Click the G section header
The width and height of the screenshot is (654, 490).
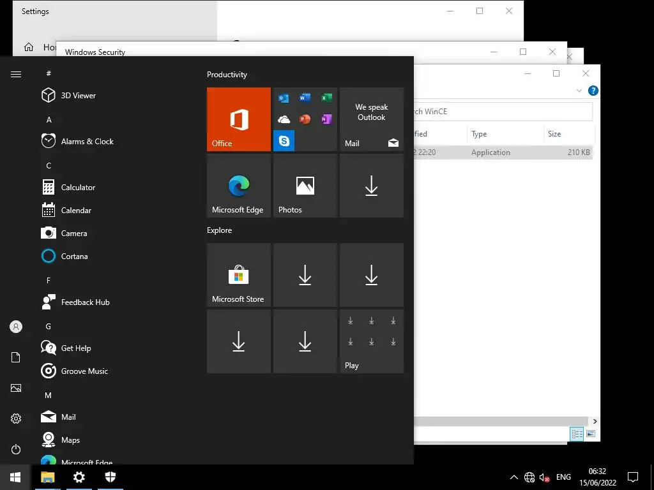[49, 326]
